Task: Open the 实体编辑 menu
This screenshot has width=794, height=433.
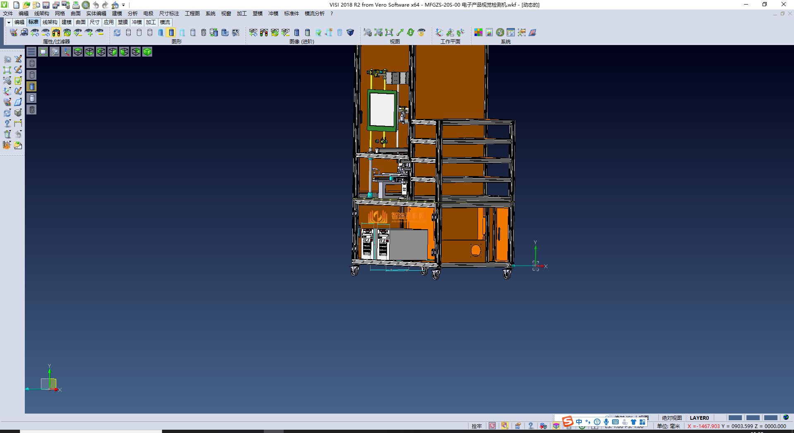Action: click(x=96, y=14)
